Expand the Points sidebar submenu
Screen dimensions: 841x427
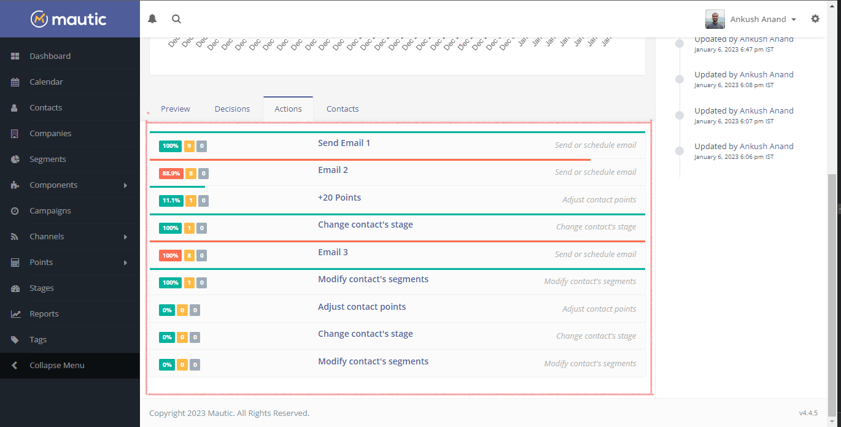40,261
